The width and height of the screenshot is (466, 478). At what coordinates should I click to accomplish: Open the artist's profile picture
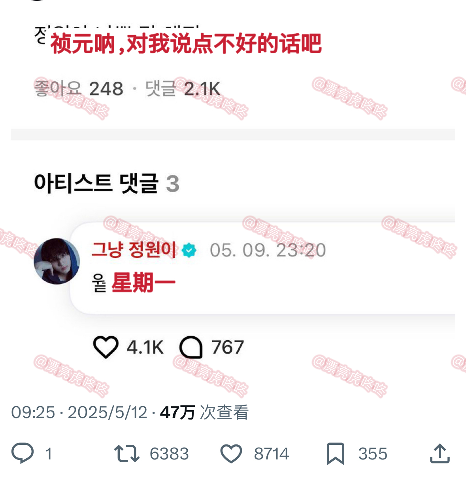click(x=57, y=261)
